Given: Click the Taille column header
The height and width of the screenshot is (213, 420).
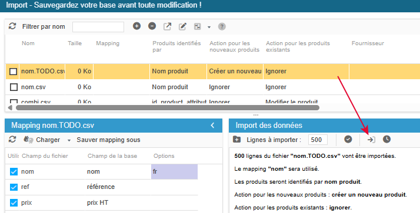Looking at the screenshot, I should click(x=75, y=43).
